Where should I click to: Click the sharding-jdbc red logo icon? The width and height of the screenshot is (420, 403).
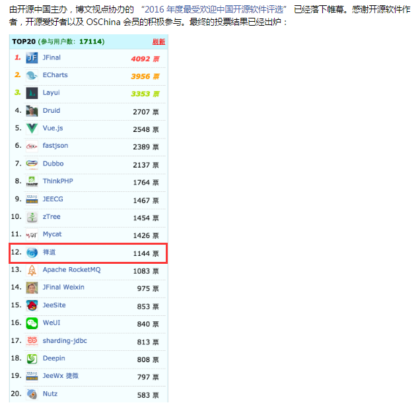click(32, 341)
